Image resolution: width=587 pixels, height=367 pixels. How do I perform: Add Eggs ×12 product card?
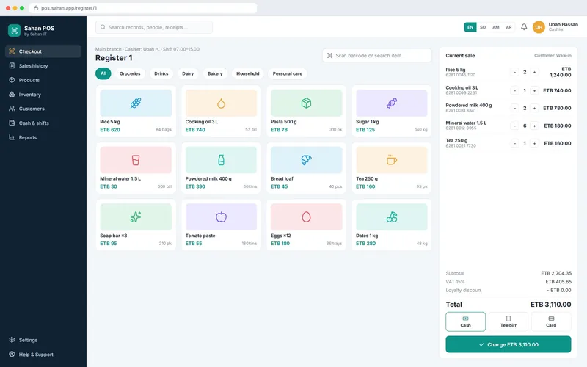point(306,225)
